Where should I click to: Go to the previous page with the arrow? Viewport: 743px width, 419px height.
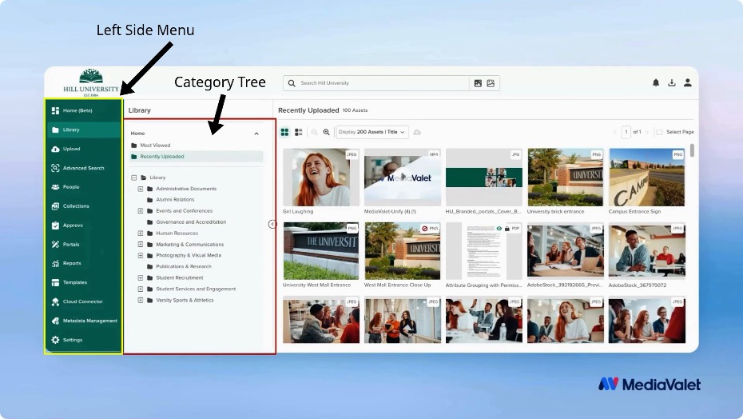point(615,132)
